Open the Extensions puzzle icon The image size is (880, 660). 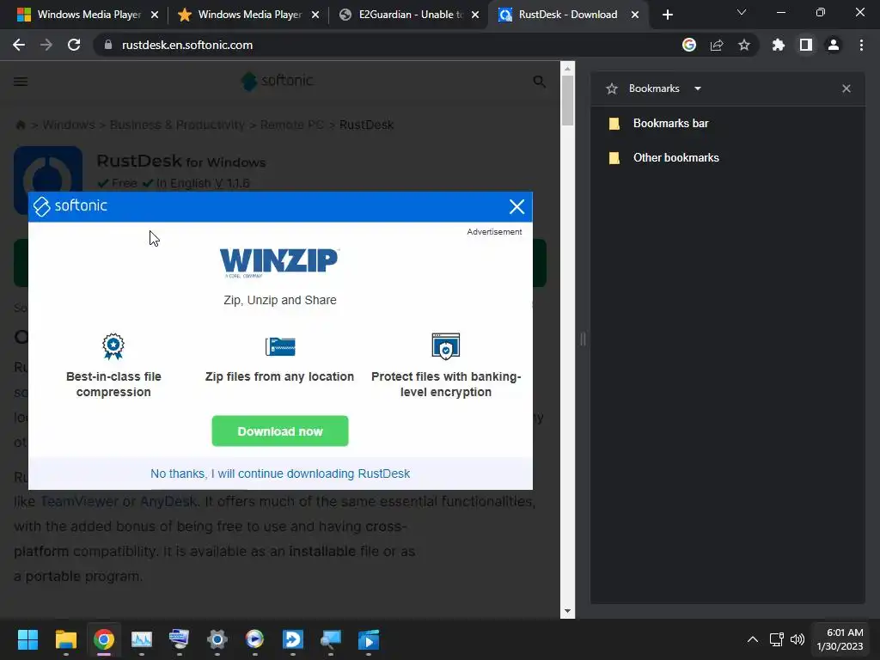[x=779, y=45]
